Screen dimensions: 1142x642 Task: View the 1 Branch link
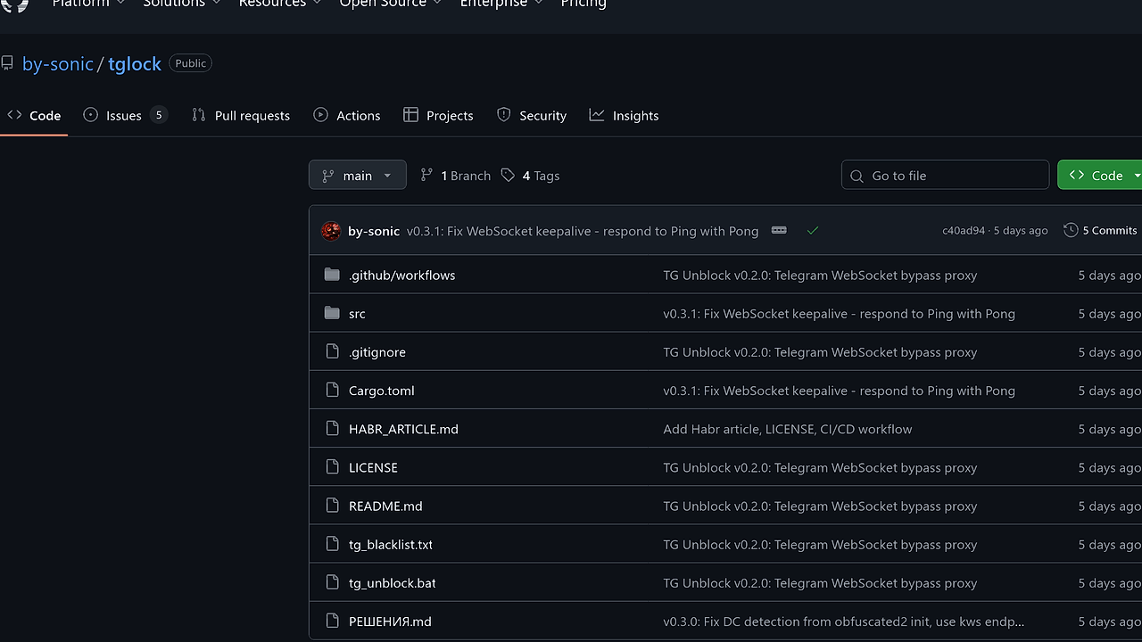tap(455, 176)
